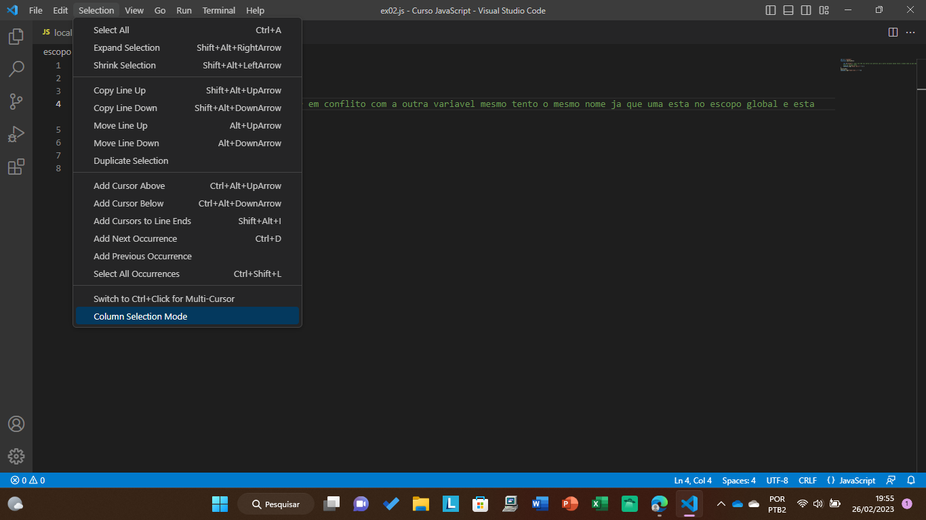Open PowerPoint from the taskbar

pyautogui.click(x=570, y=504)
